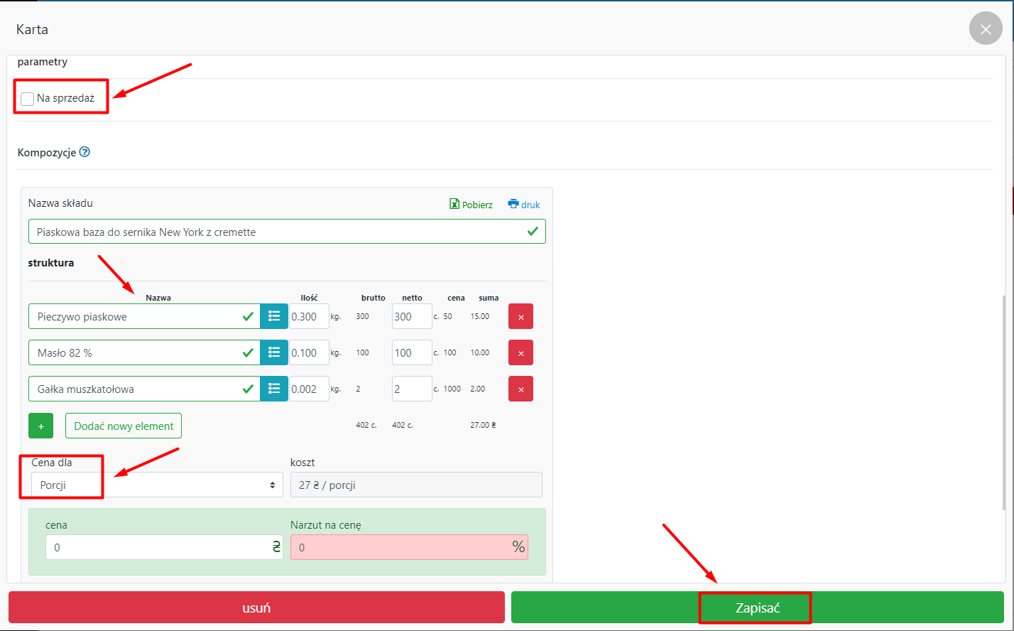Viewport: 1014px width, 631px height.
Task: Click the Nazwa składu text field
Action: [x=277, y=232]
